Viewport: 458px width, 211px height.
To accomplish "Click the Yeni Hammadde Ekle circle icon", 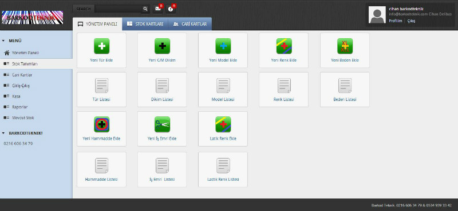I will click(102, 124).
